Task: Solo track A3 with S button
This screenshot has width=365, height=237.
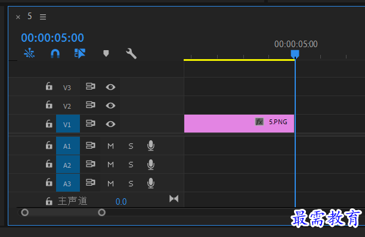Action: point(131,184)
